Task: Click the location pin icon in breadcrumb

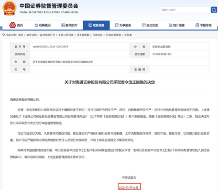Action: pos(3,35)
